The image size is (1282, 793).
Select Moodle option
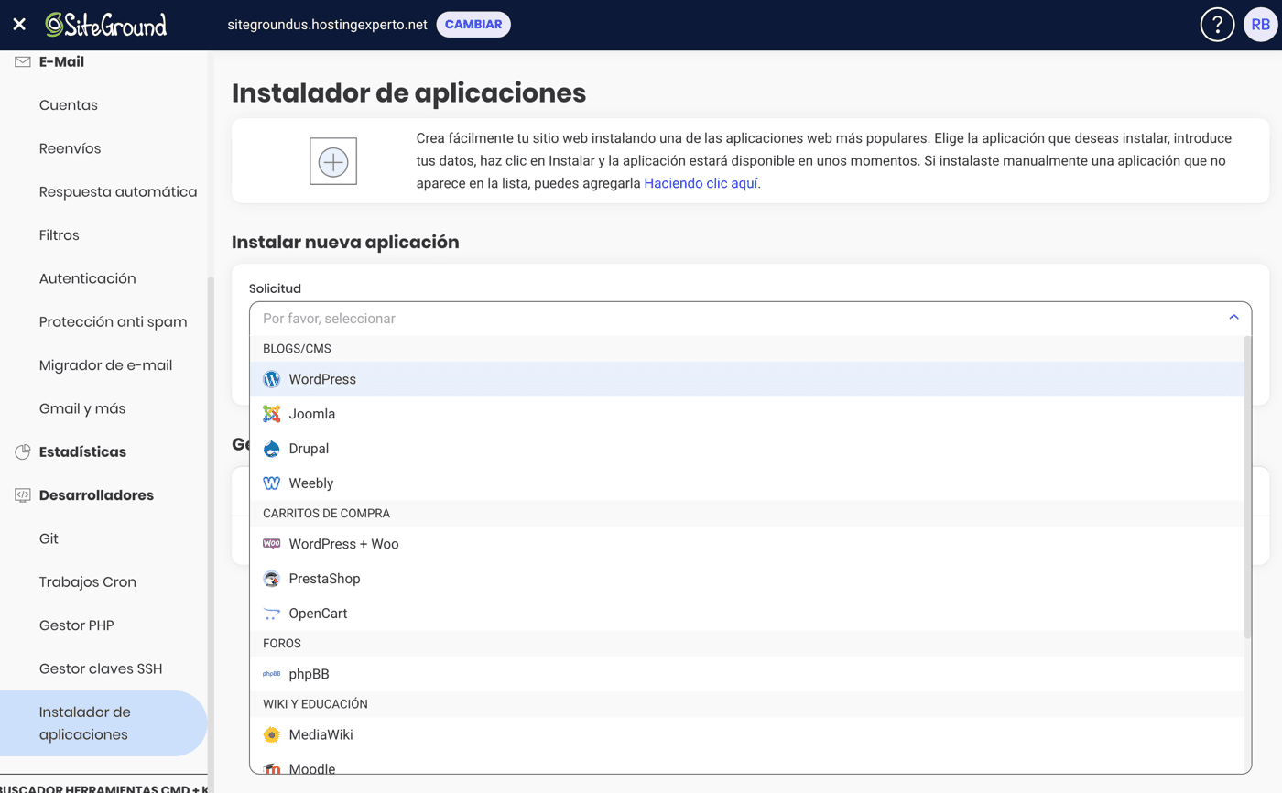click(x=747, y=764)
